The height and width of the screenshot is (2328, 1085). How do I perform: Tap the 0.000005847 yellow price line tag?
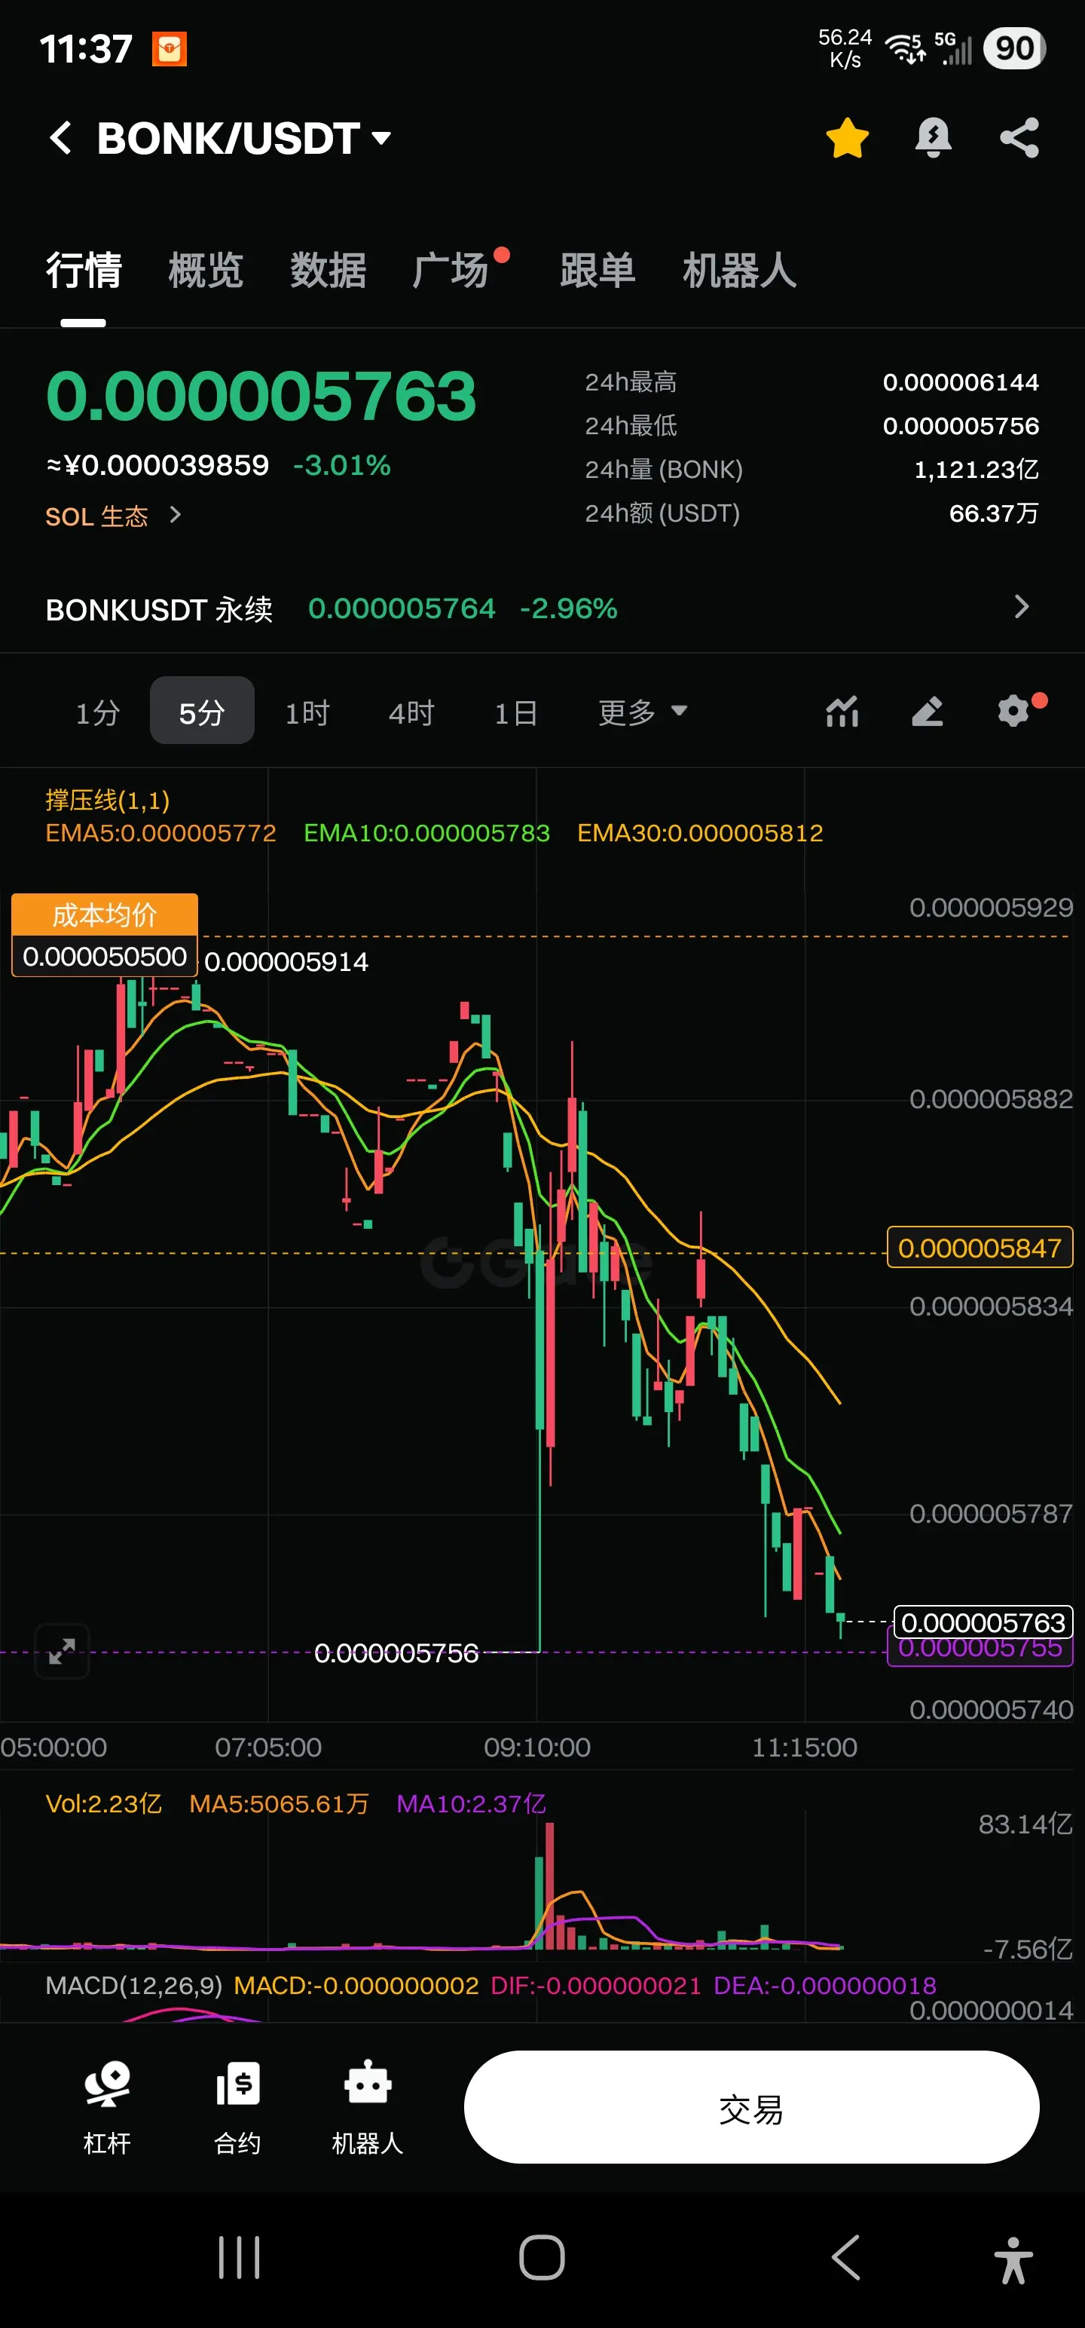point(980,1247)
